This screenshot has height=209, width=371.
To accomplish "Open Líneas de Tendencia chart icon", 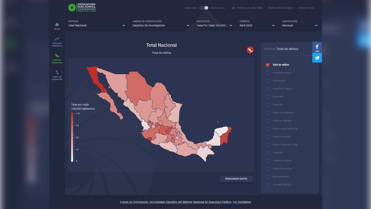I will 57,39.
